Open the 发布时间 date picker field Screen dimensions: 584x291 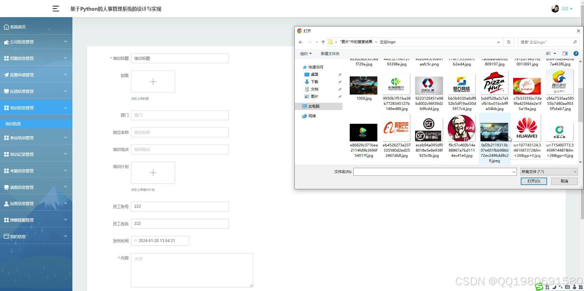(x=160, y=241)
